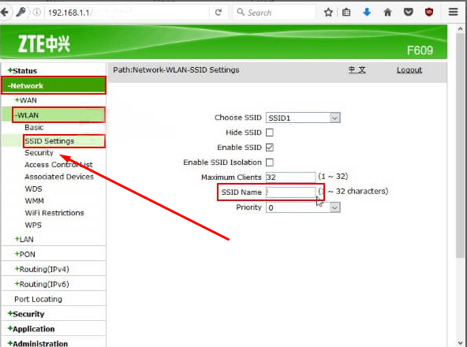Viewport: 467px width, 347px height.
Task: Click scrollbar down arrow
Action: click(460, 342)
